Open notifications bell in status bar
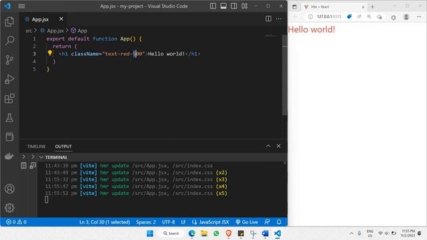The image size is (427, 240). (279, 222)
